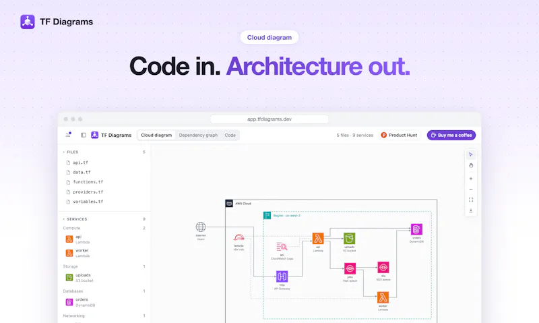Fit diagram to screen icon
The height and width of the screenshot is (323, 539).
470,200
